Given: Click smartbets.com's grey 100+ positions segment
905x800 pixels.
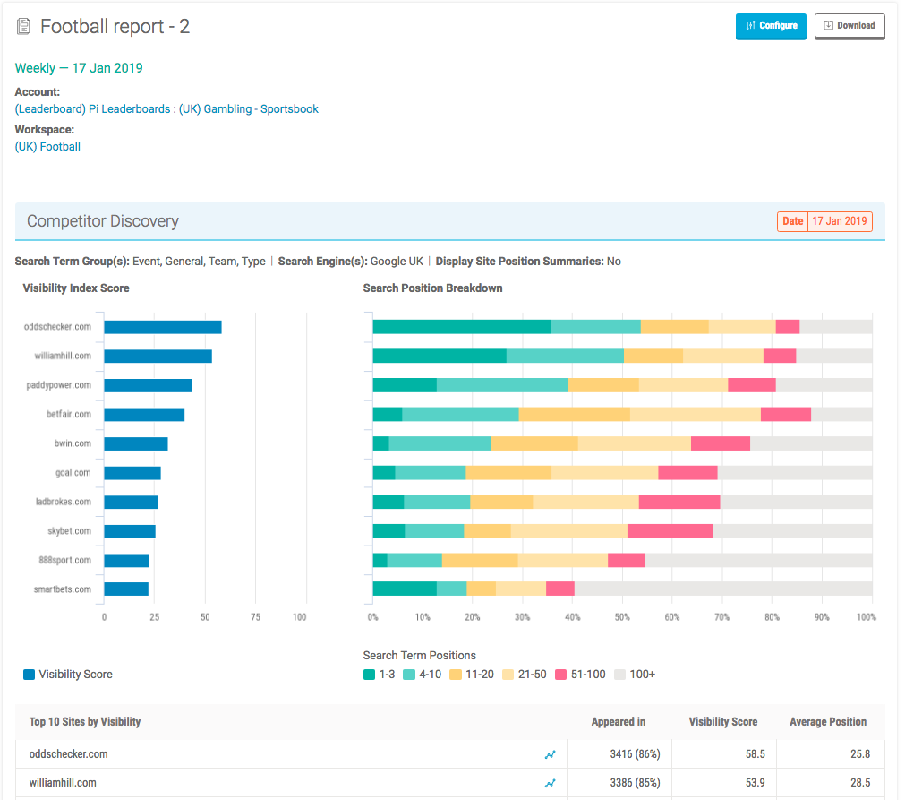Looking at the screenshot, I should point(723,589).
